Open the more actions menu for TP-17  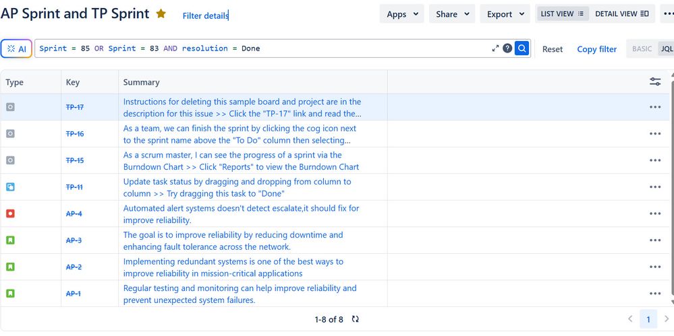(x=655, y=107)
